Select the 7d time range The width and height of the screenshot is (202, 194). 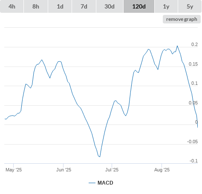click(84, 6)
